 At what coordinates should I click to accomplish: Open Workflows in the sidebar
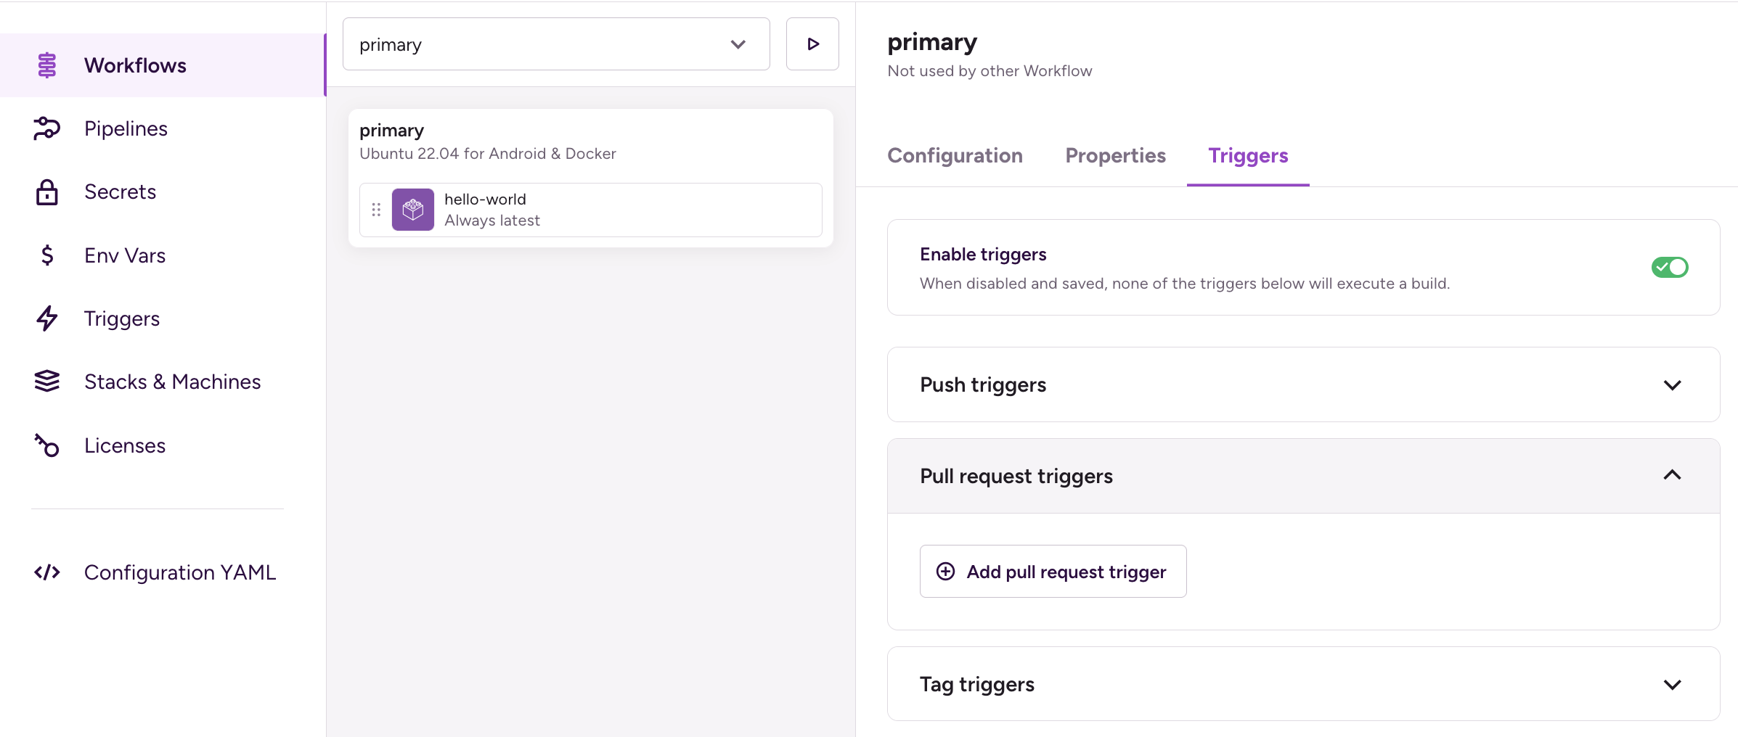click(x=163, y=65)
